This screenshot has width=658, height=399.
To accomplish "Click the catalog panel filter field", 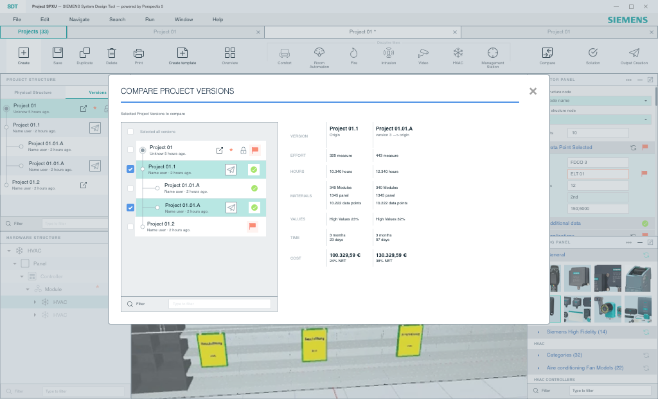I will point(610,391).
